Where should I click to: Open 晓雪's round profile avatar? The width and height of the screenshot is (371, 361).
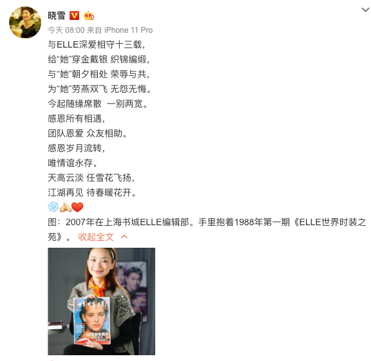tap(25, 23)
